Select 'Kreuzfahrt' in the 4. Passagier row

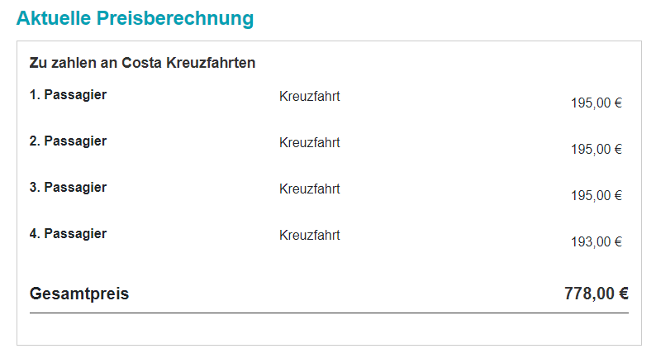(x=310, y=236)
